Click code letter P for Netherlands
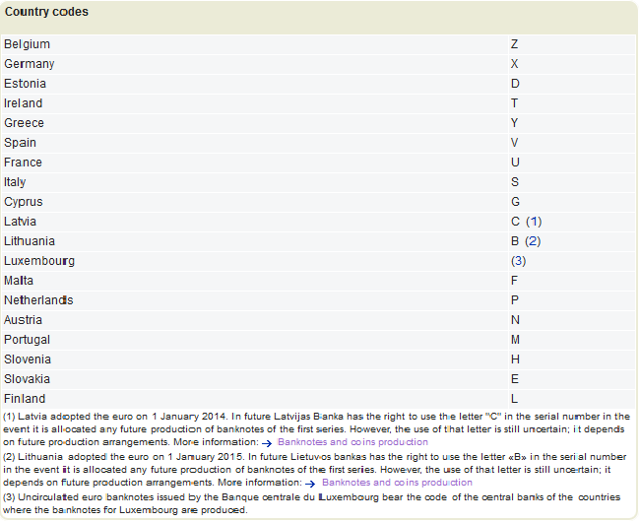The image size is (640, 522). (x=515, y=300)
